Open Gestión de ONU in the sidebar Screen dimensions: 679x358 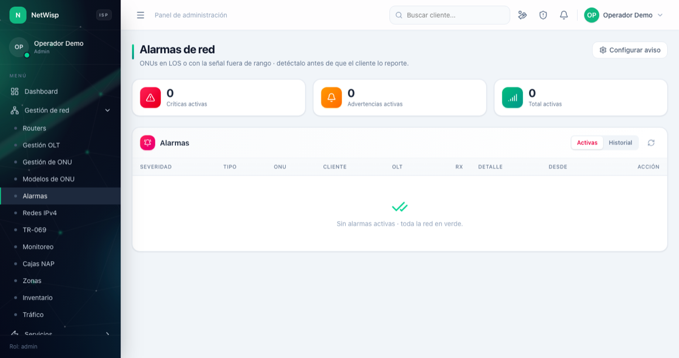[60, 162]
